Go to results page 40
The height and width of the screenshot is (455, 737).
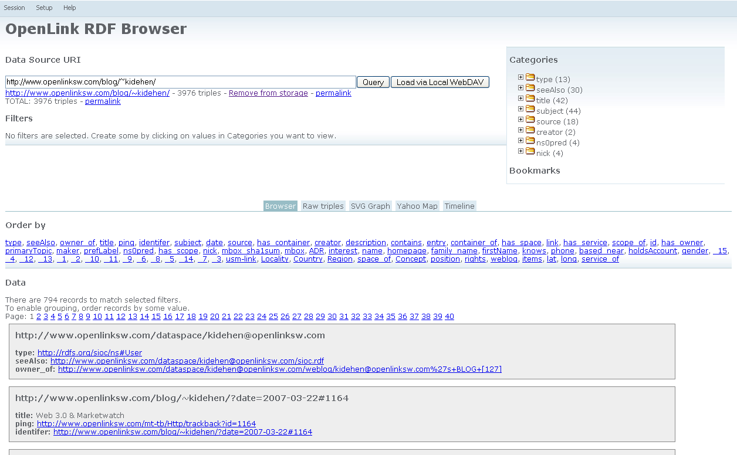[449, 316]
